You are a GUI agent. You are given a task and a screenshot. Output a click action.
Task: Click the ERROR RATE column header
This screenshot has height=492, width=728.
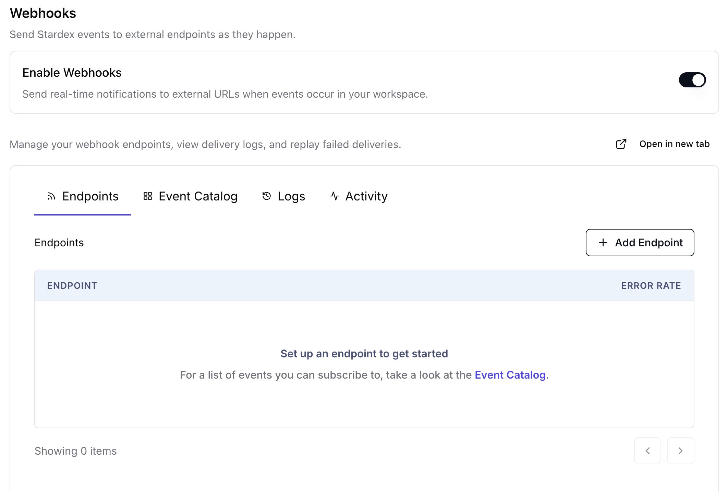point(651,286)
